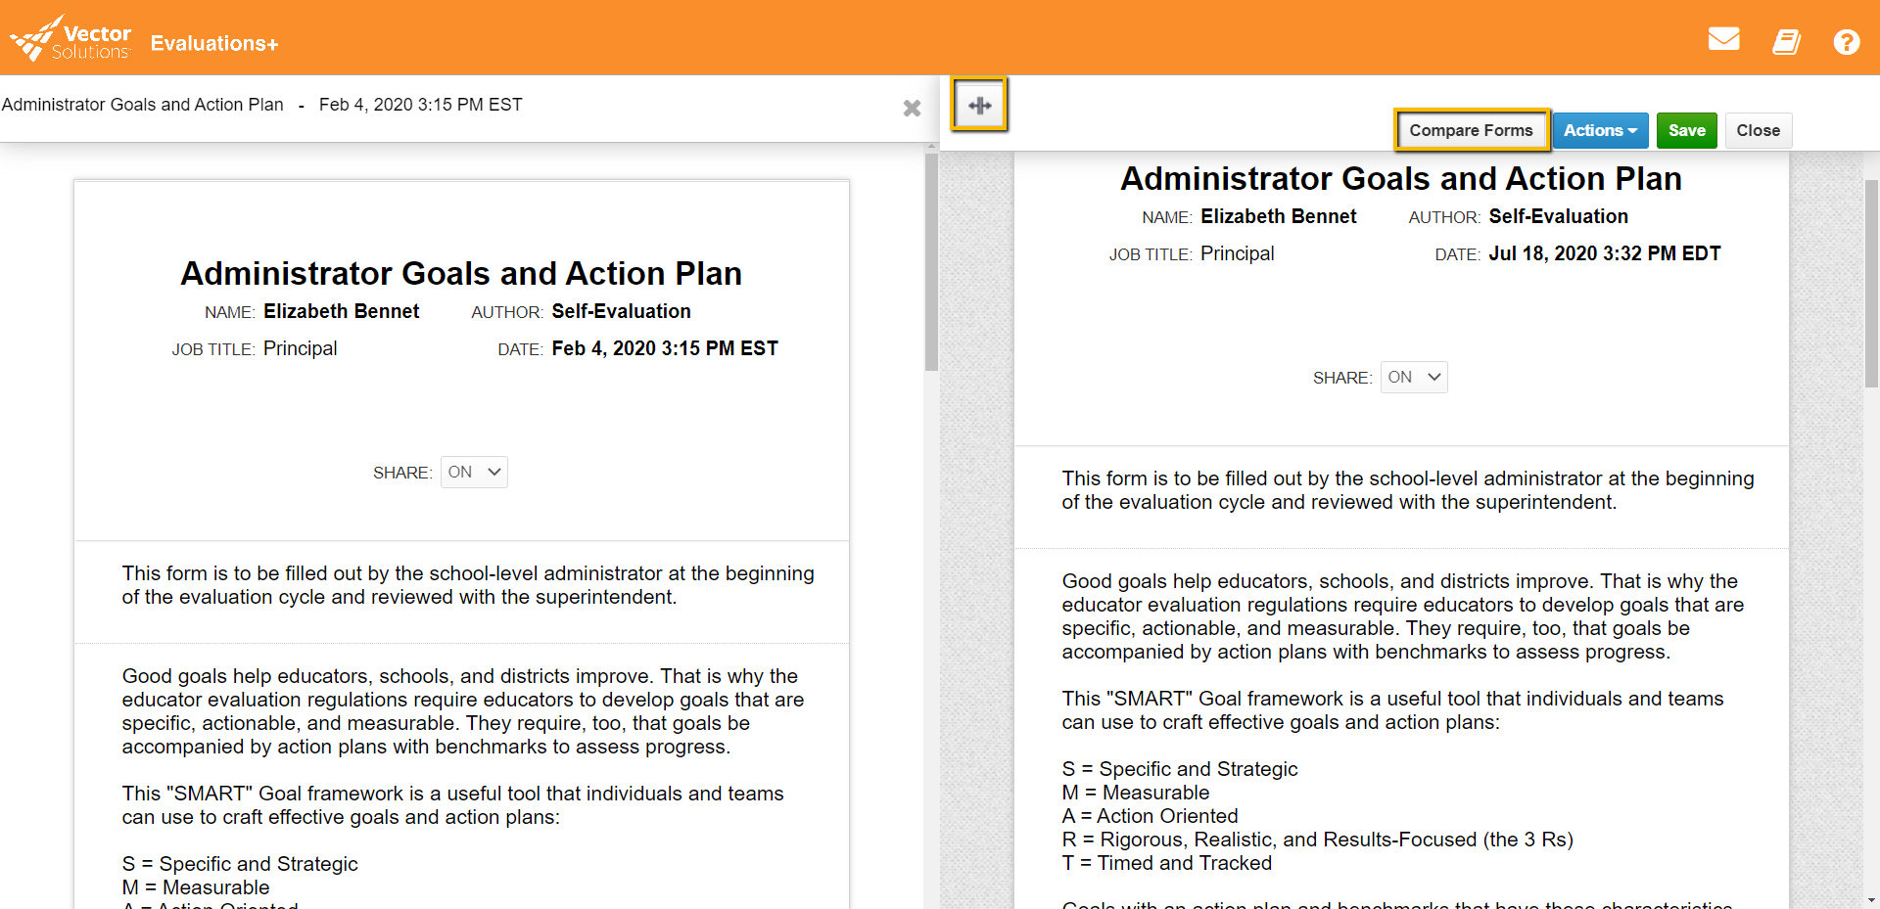Save the current evaluation form
The image size is (1880, 909).
click(x=1686, y=130)
